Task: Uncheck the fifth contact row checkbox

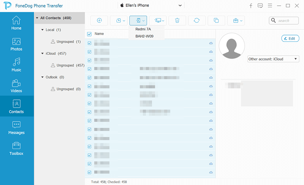Action: [89, 78]
